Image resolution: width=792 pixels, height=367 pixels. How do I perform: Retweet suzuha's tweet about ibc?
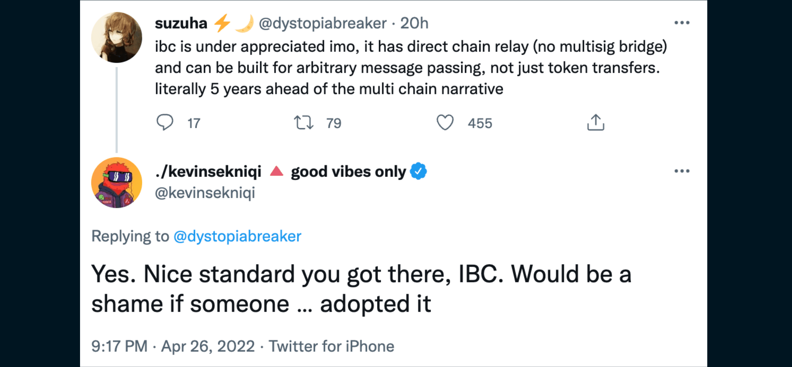coord(303,123)
